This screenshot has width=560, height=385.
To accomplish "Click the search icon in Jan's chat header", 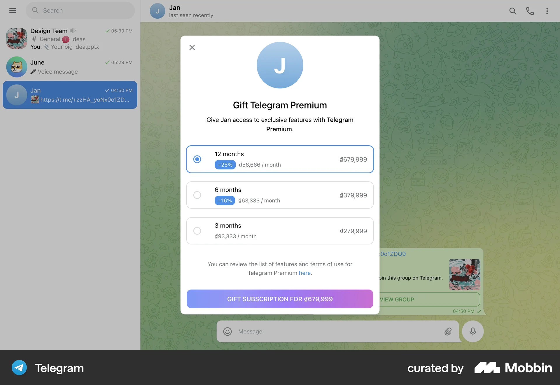I will tap(513, 11).
